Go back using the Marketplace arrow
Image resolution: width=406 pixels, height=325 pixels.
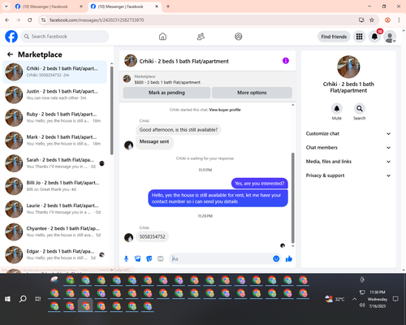pyautogui.click(x=10, y=54)
